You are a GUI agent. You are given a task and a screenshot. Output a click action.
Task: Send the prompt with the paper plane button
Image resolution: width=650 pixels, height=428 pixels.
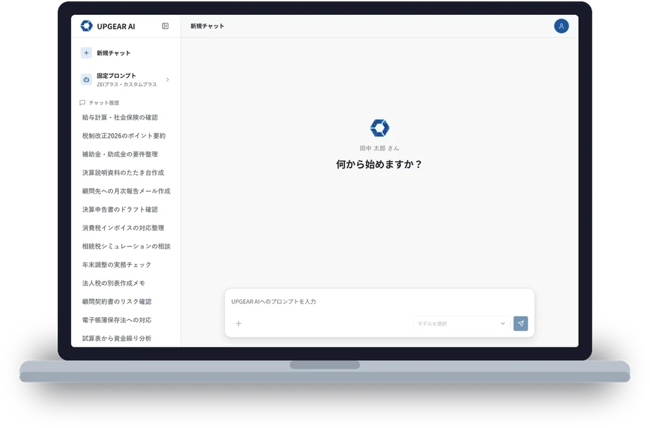tap(520, 323)
